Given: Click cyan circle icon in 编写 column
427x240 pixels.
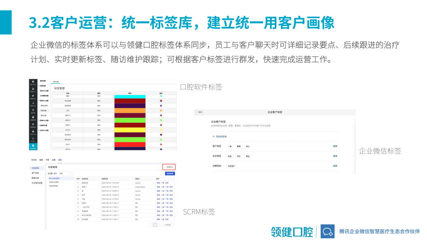Looking at the screenshot, I should pos(161,96).
